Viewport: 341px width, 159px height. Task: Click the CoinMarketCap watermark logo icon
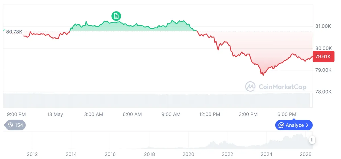coord(250,87)
